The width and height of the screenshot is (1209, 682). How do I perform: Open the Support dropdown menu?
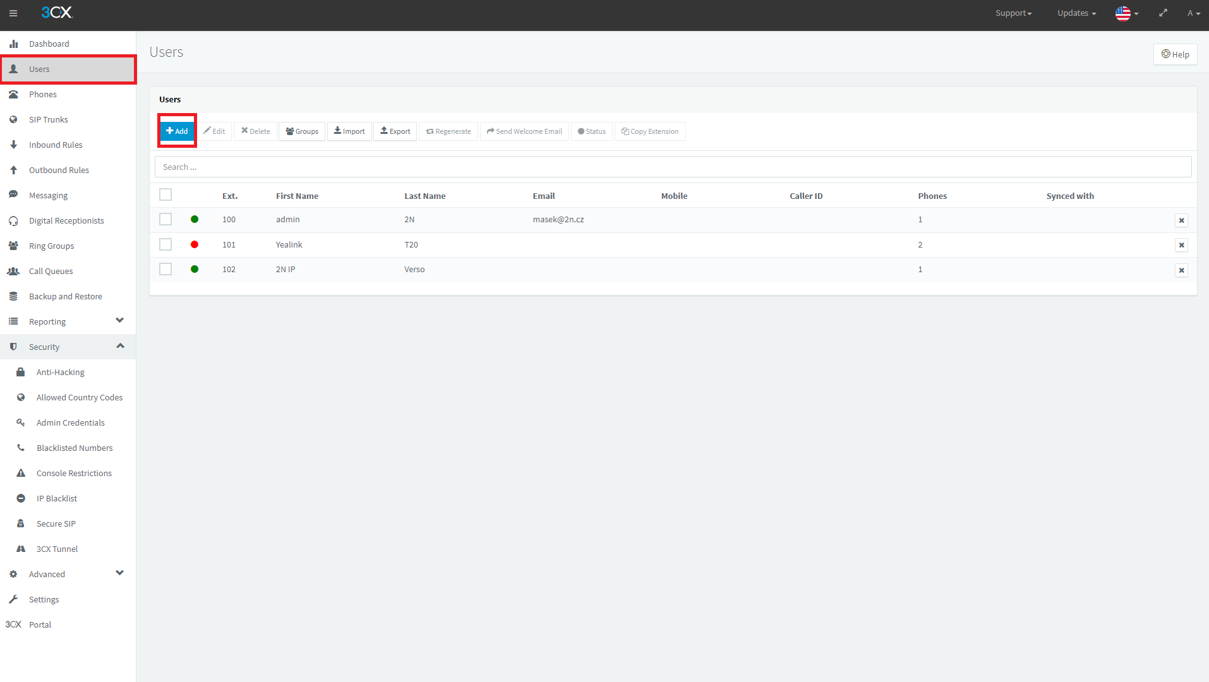point(1013,13)
